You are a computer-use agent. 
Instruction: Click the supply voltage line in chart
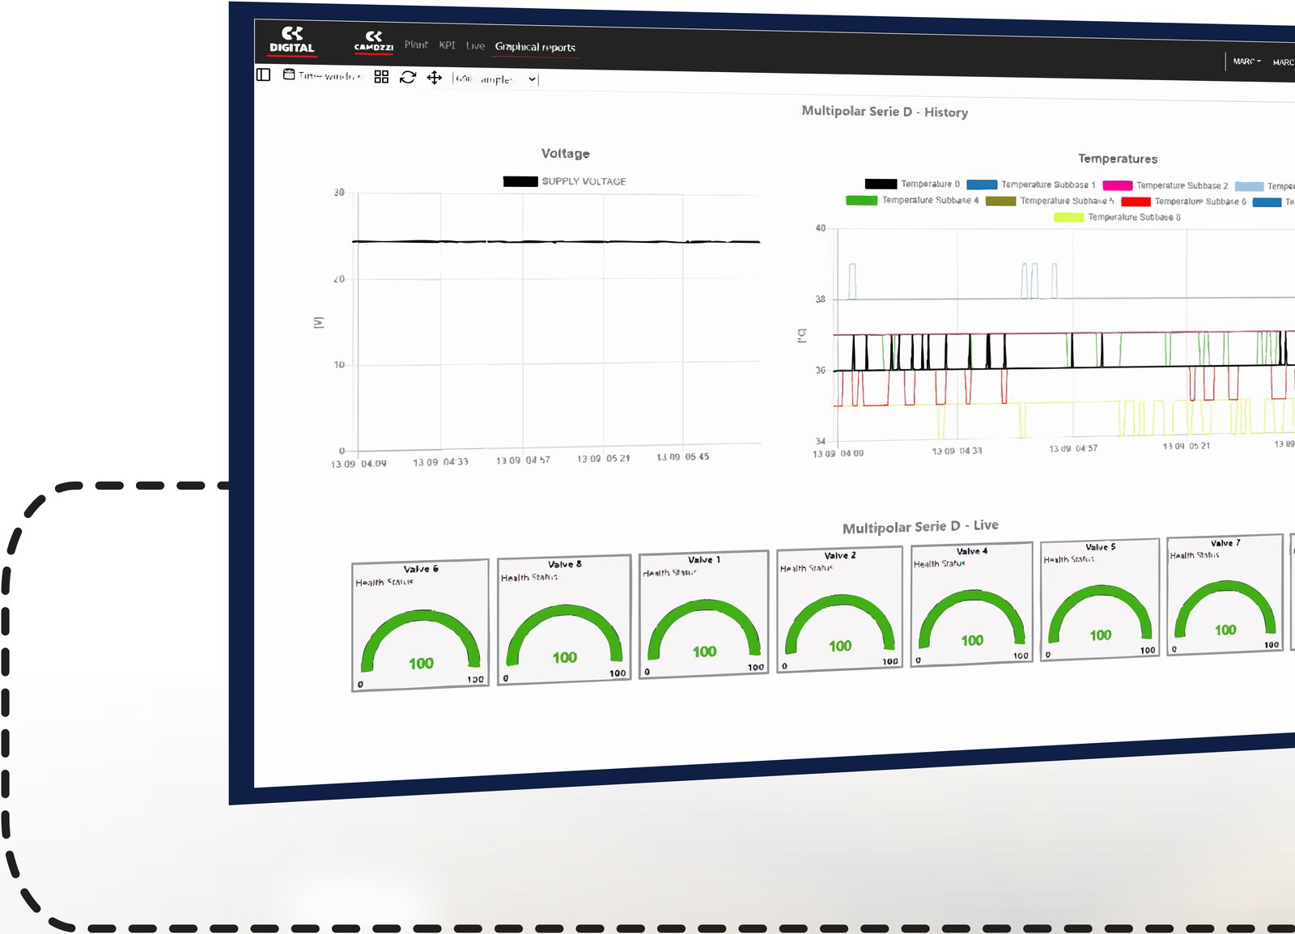click(x=556, y=241)
